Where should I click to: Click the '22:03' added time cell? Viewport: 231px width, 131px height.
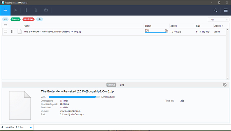tap(217, 32)
